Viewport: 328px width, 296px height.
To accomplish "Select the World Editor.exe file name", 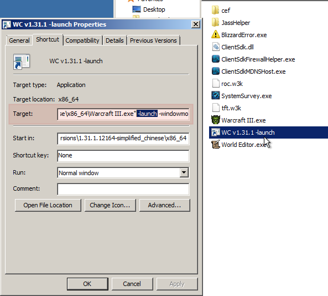I will click(x=244, y=145).
